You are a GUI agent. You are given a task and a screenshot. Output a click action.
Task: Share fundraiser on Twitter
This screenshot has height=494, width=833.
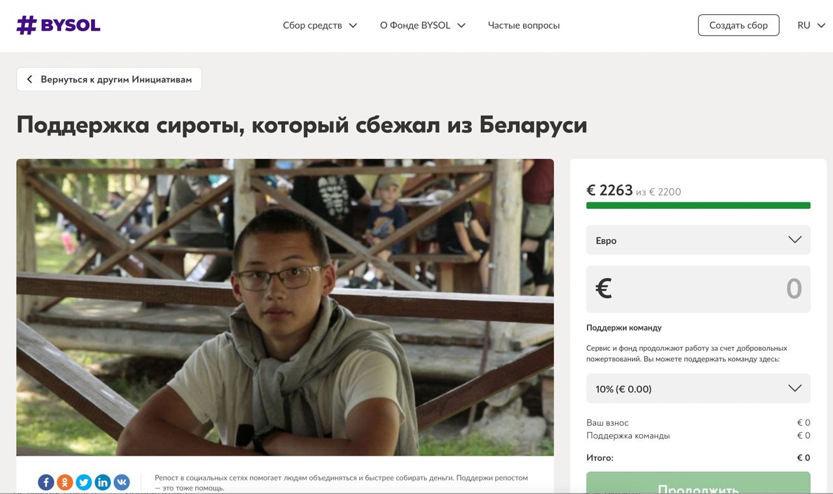pyautogui.click(x=84, y=482)
